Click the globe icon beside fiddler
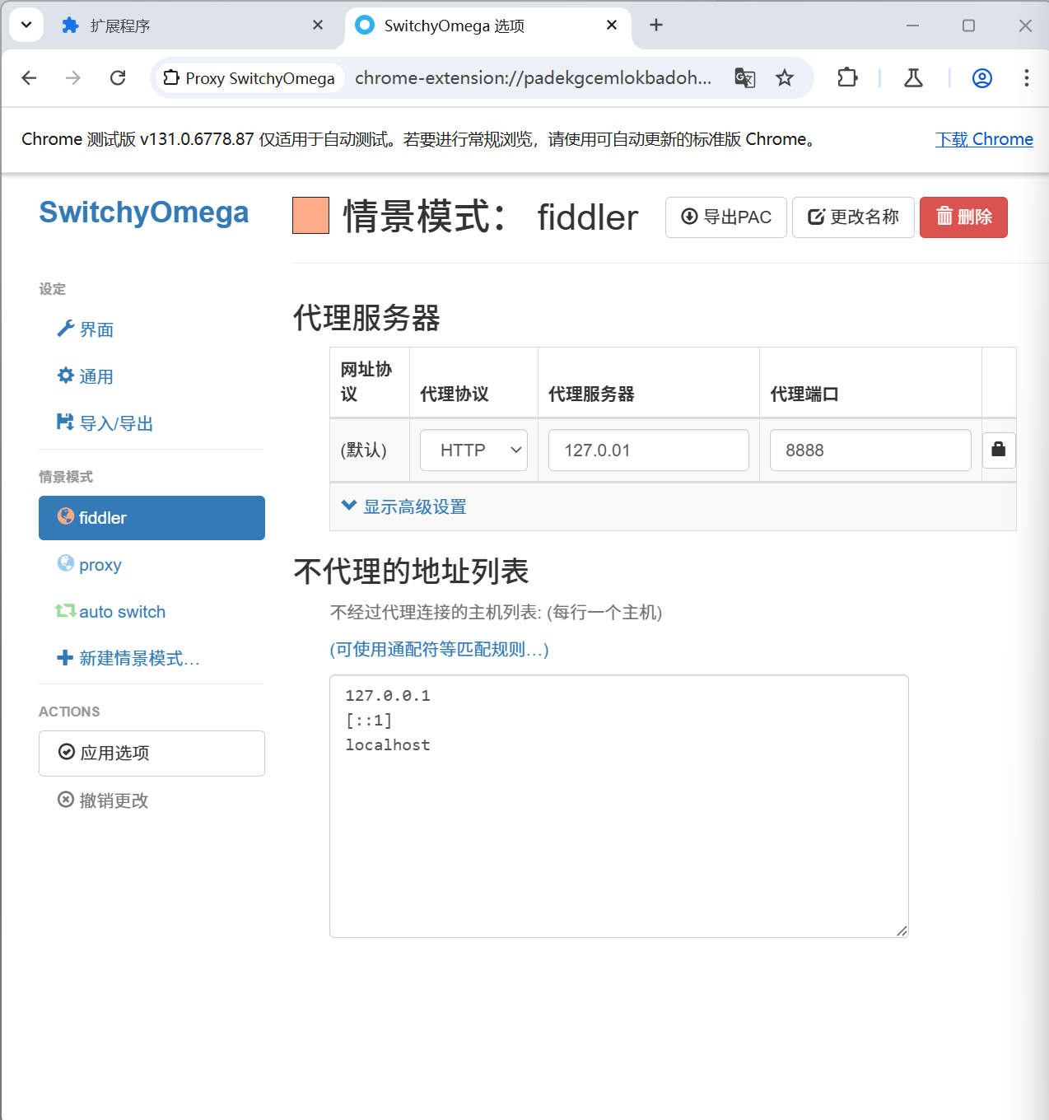 tap(66, 516)
